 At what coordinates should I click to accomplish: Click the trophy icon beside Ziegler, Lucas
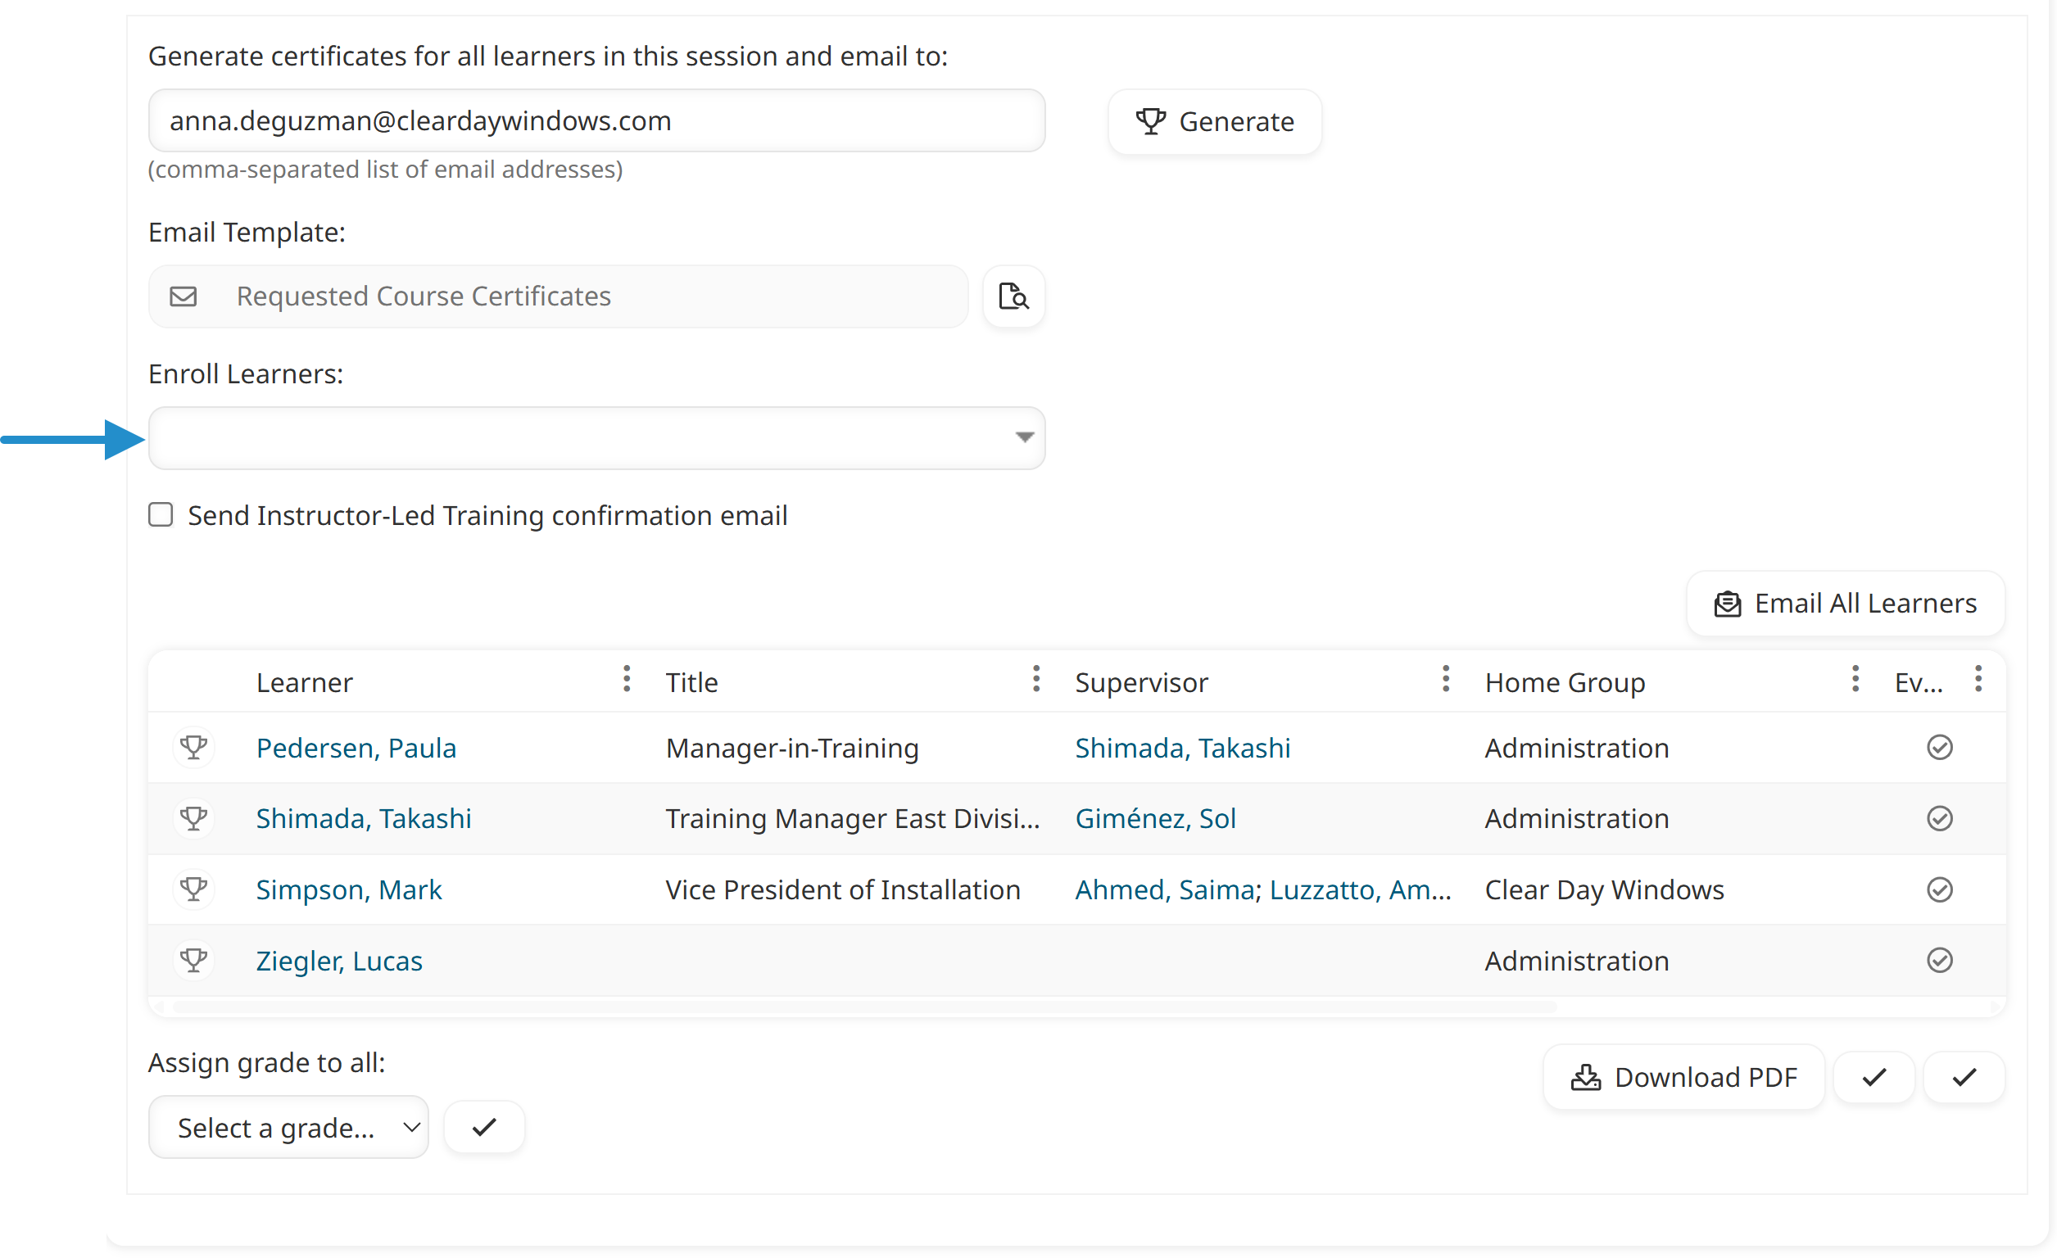(193, 960)
